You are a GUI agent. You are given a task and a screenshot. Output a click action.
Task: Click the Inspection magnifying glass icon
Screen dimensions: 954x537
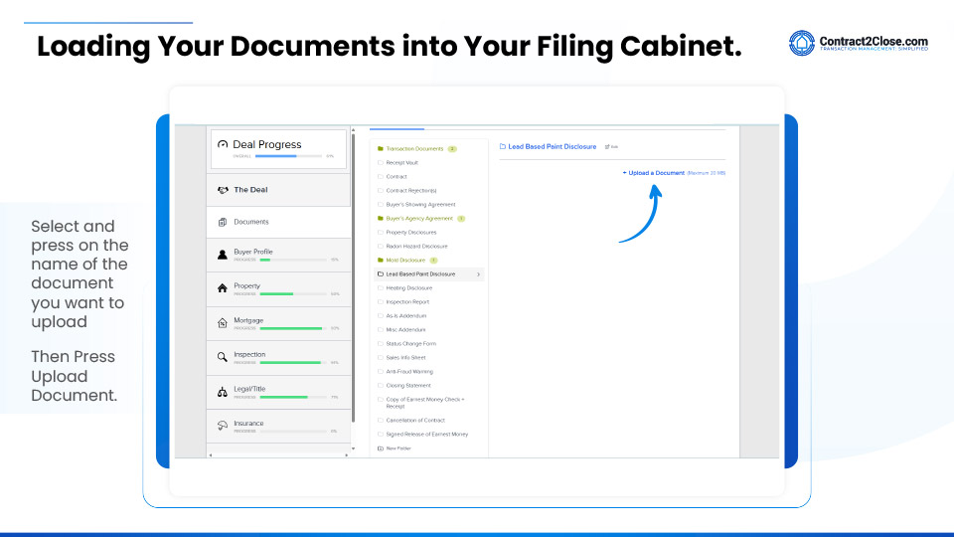[223, 357]
